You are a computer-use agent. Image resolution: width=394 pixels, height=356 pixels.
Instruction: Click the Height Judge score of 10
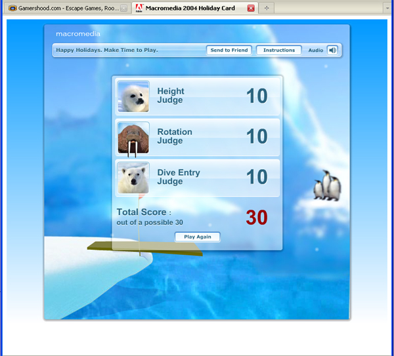pyautogui.click(x=257, y=96)
